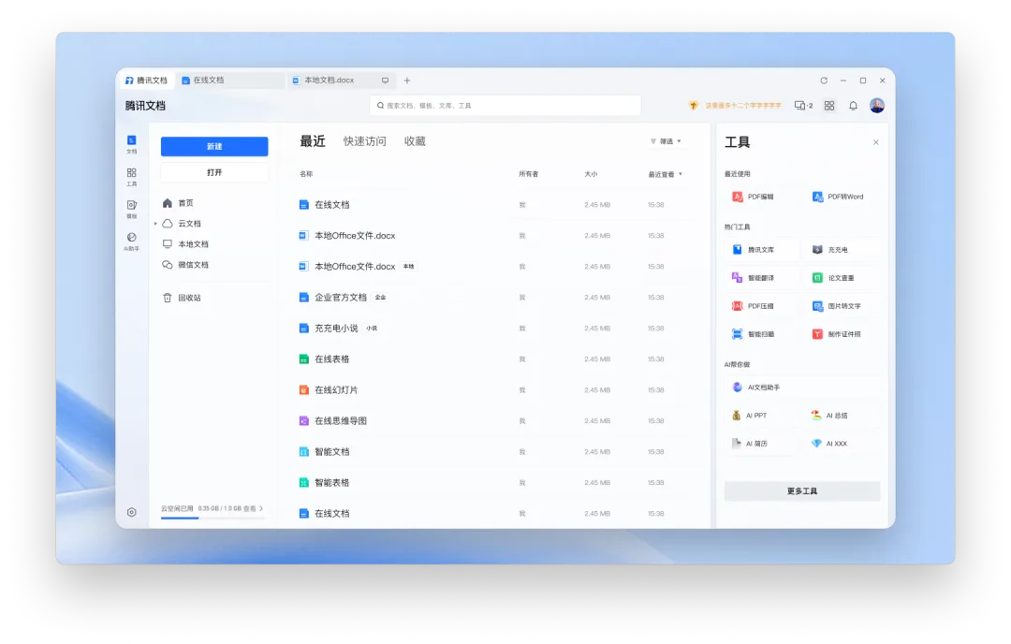The height and width of the screenshot is (644, 1011).
Task: Click the refresh icon in title bar
Action: (824, 80)
